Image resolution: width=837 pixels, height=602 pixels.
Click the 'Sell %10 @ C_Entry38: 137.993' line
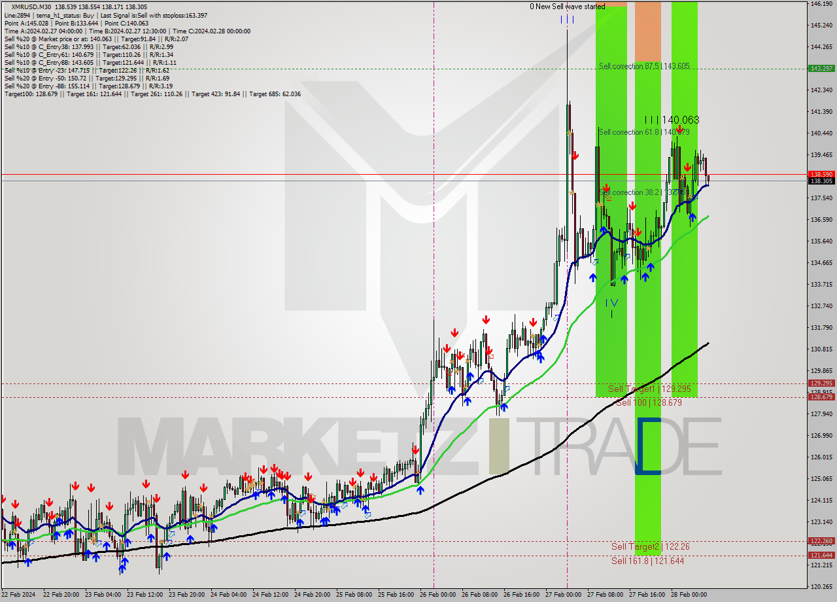pos(88,46)
